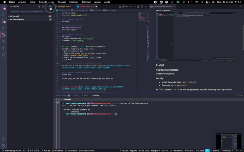Open the GitLens view in activity bar

3,41
